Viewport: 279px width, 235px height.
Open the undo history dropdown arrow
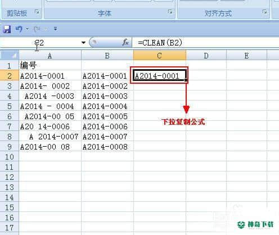[x=28, y=29]
